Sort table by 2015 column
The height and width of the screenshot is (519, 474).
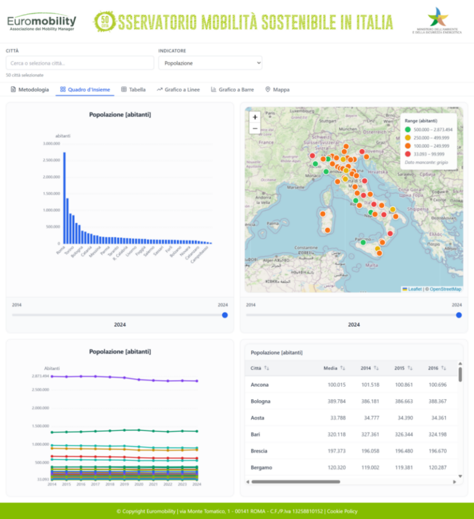(x=410, y=368)
